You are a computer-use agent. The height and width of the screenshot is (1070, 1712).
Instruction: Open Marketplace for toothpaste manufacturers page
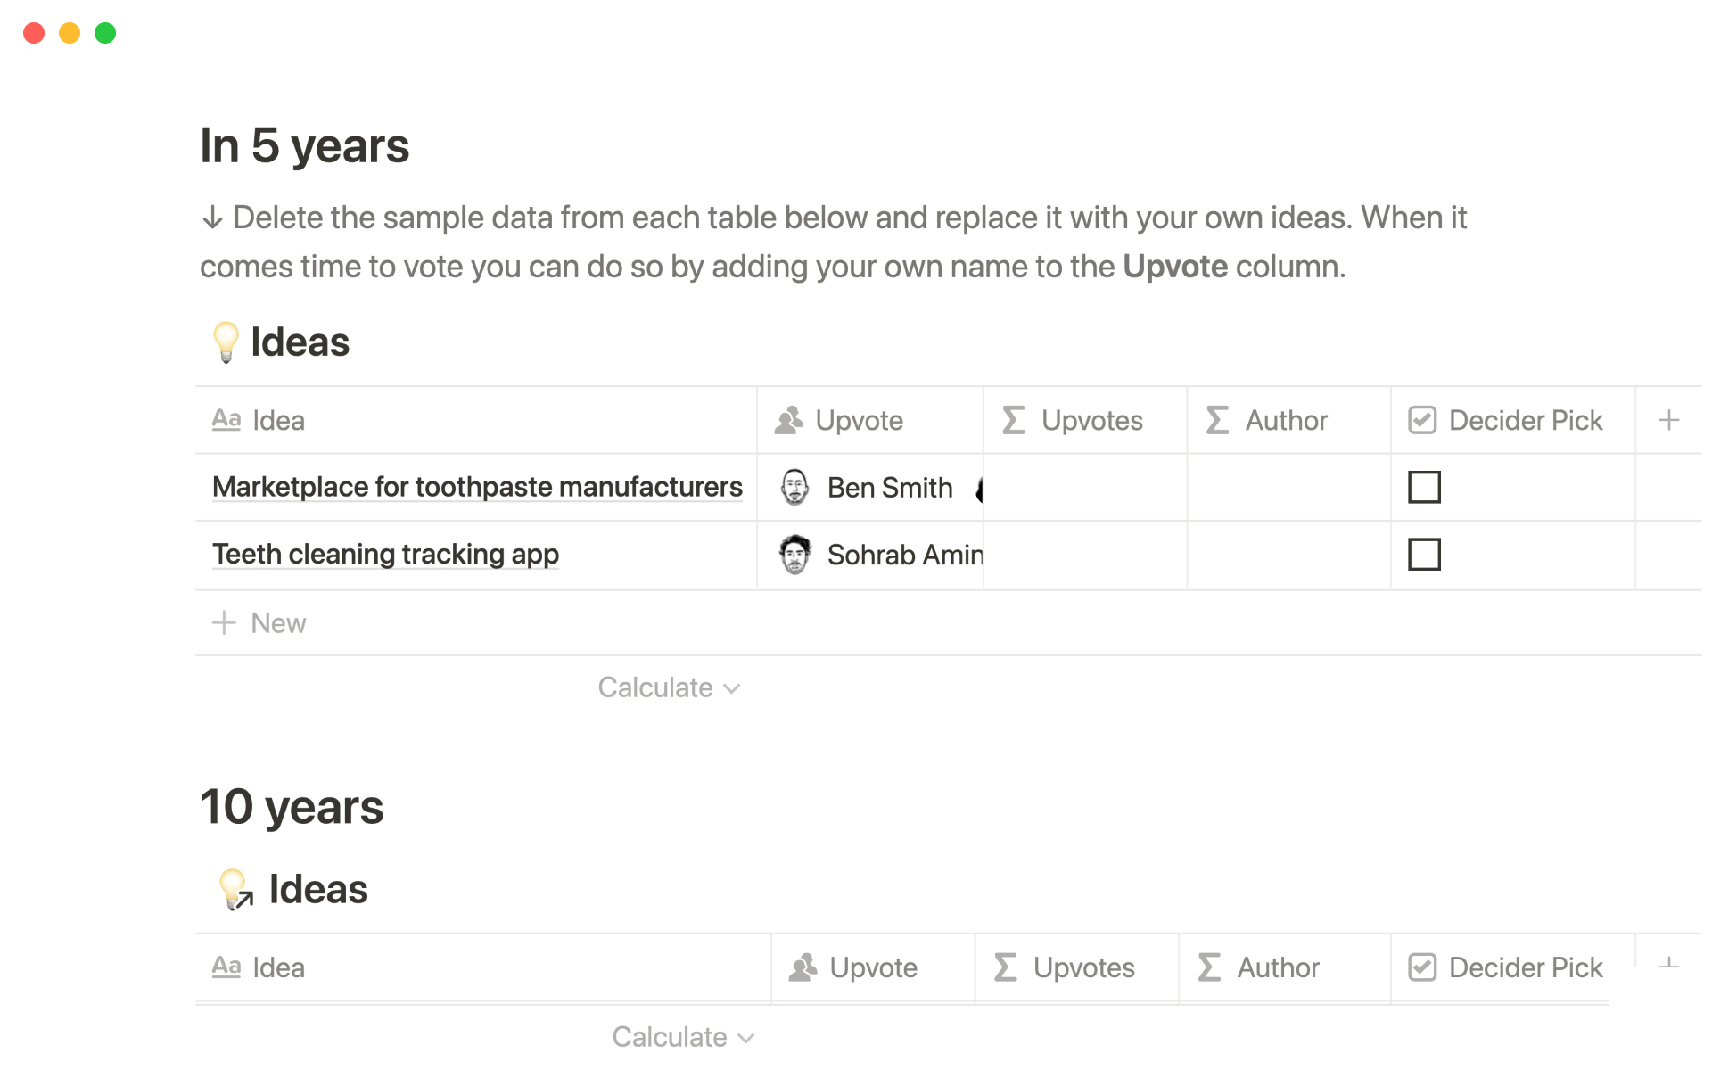477,488
